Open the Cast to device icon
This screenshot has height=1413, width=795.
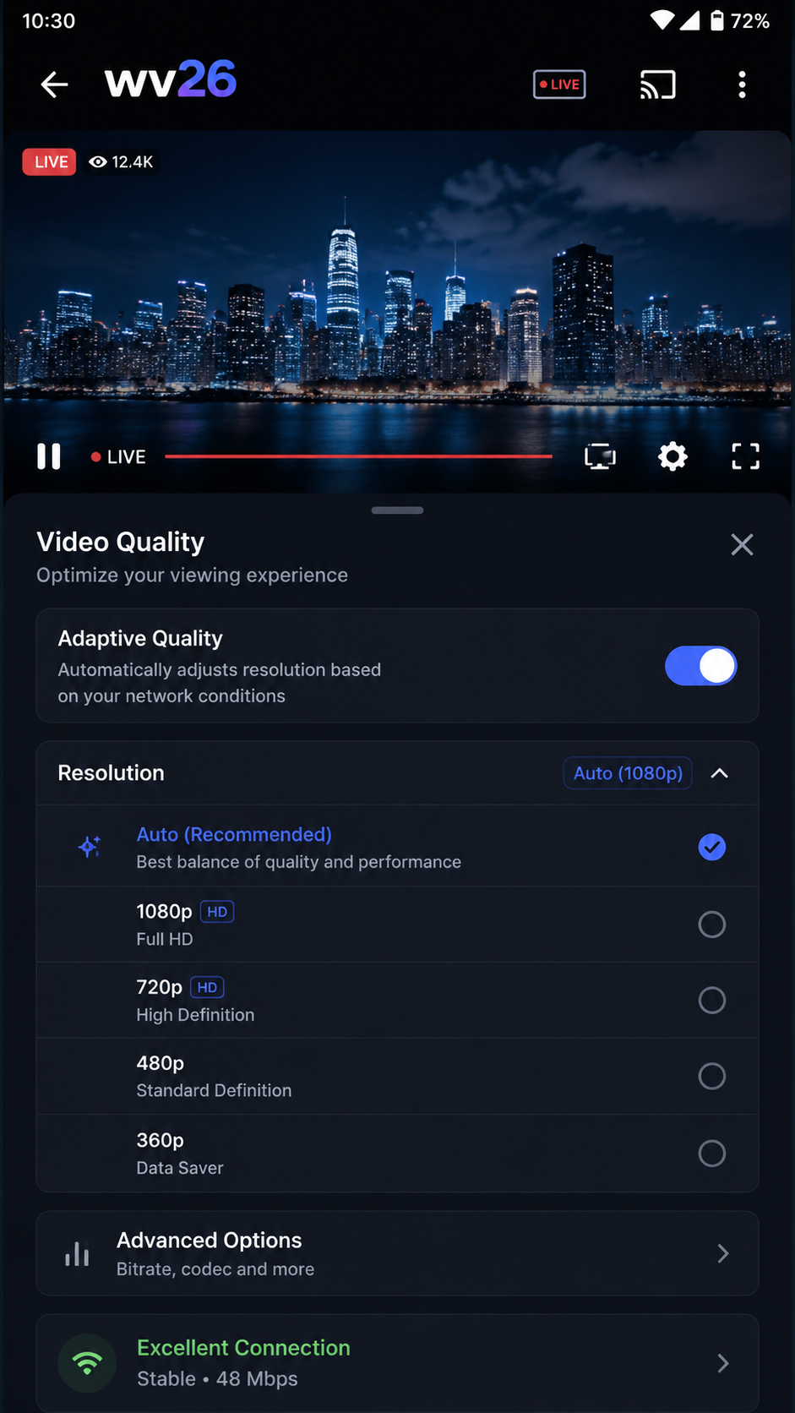(x=657, y=85)
